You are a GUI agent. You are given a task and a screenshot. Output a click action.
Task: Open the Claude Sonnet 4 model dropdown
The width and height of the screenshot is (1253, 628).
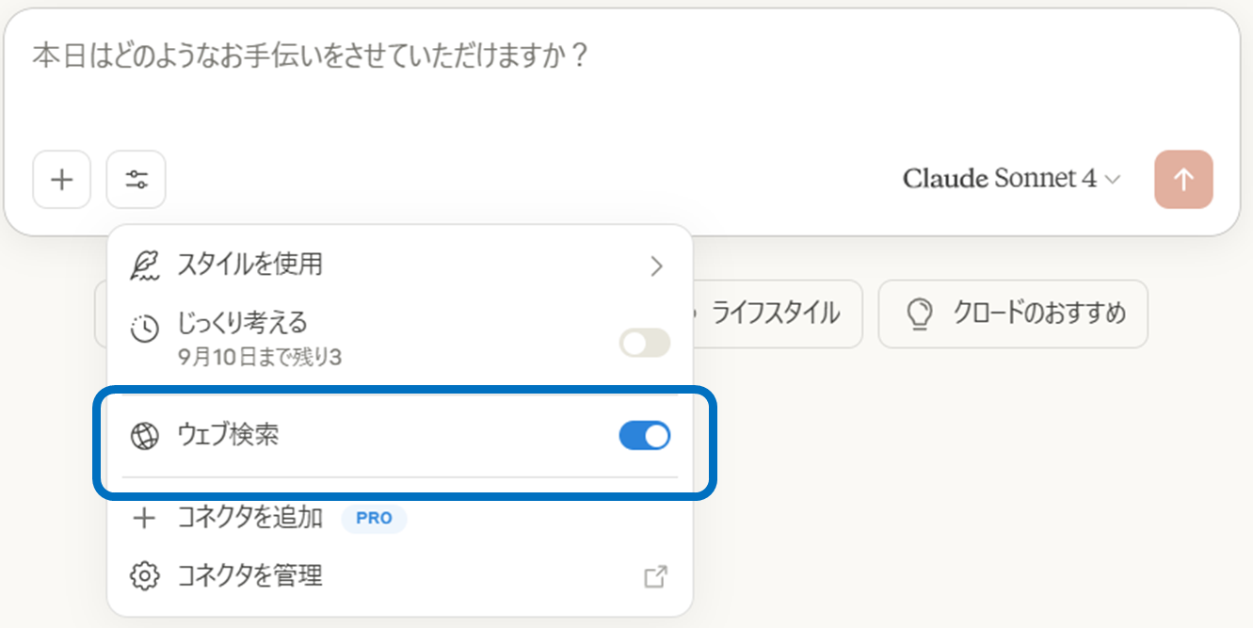[1011, 179]
